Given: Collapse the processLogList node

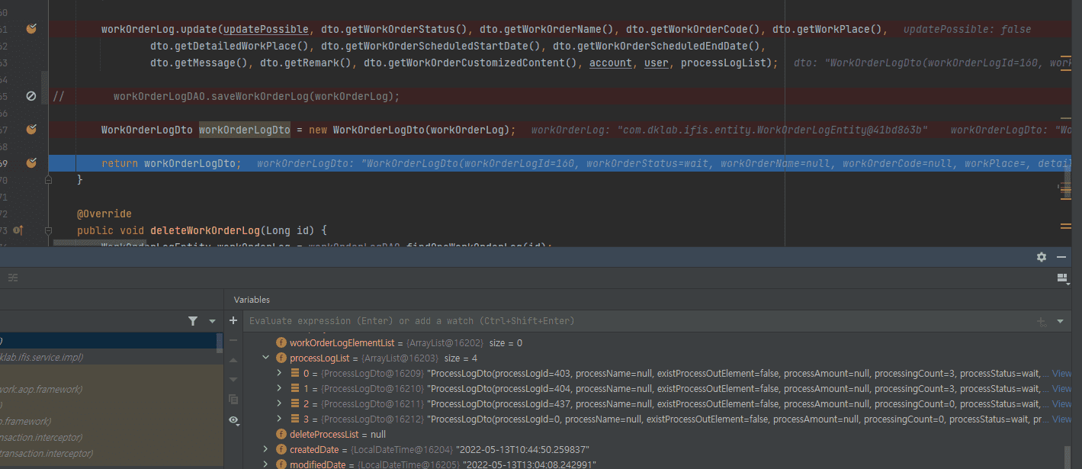Looking at the screenshot, I should (x=265, y=358).
